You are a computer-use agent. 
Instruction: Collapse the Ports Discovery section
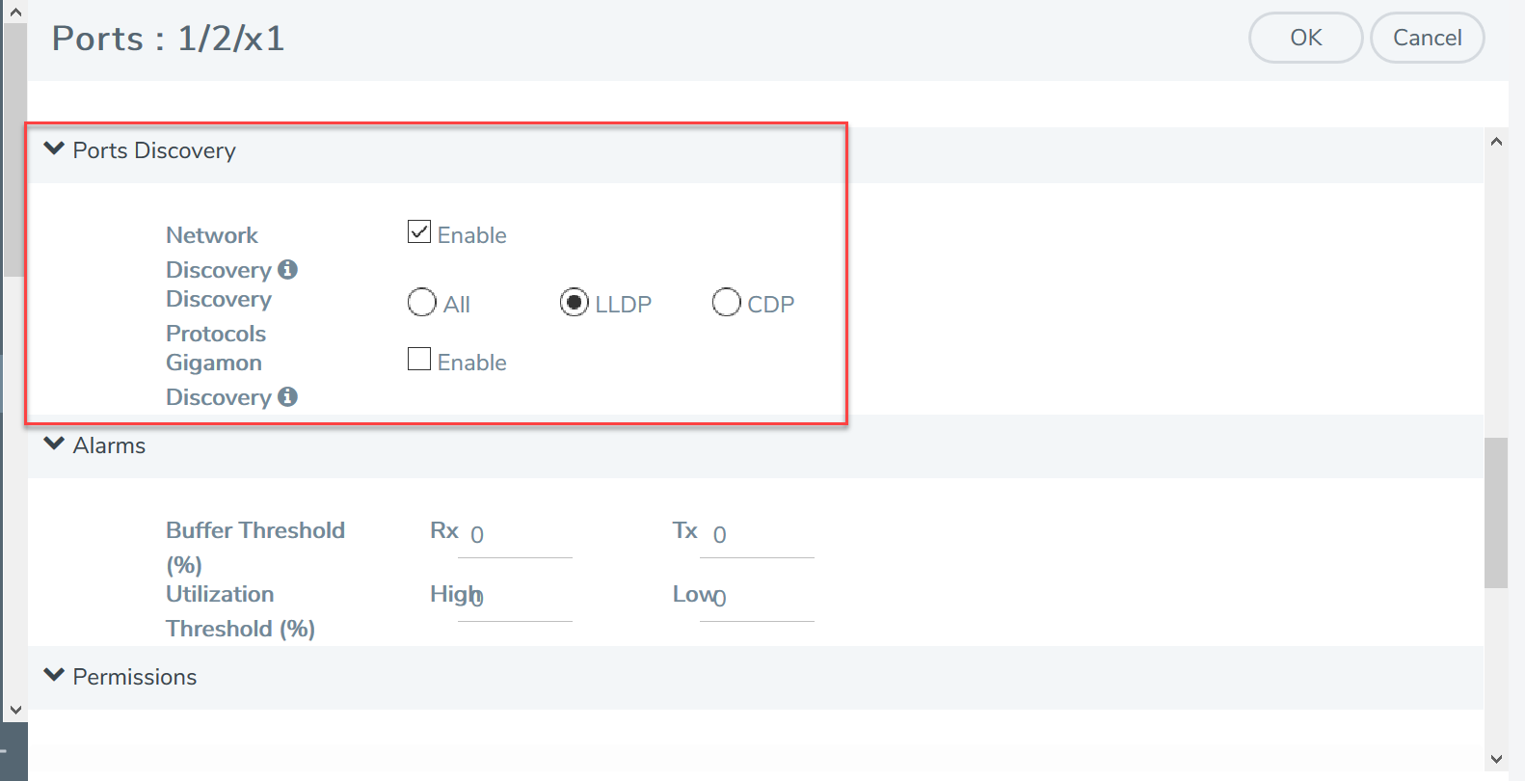[x=55, y=149]
